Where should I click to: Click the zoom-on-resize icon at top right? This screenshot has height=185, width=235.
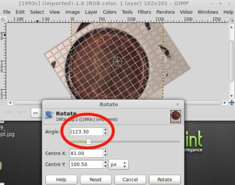(x=231, y=20)
